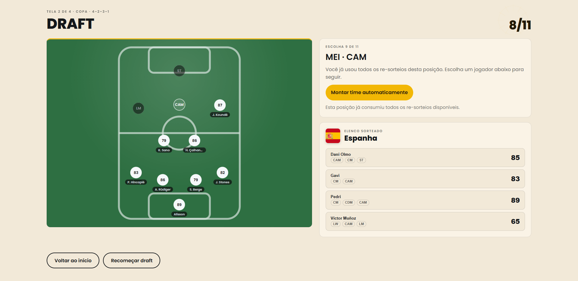Pick Gavi from the drawn squad
The width and height of the screenshot is (578, 281).
tap(425, 179)
